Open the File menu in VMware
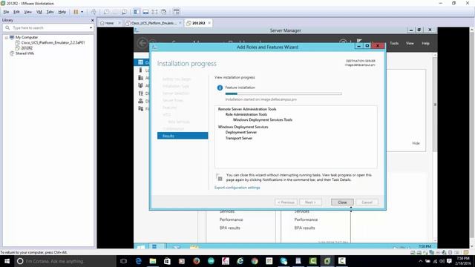This screenshot has height=267, width=475. pos(6,12)
